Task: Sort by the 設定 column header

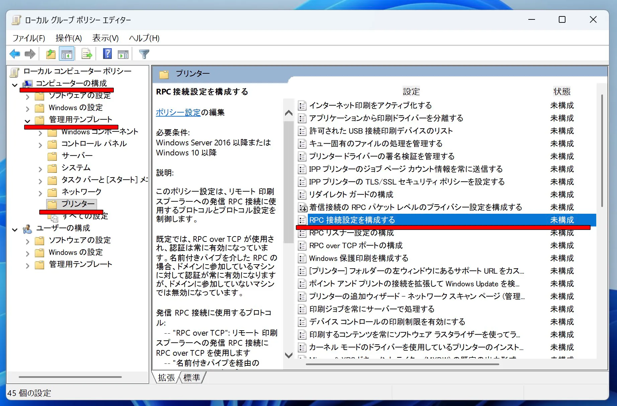Action: (x=411, y=91)
